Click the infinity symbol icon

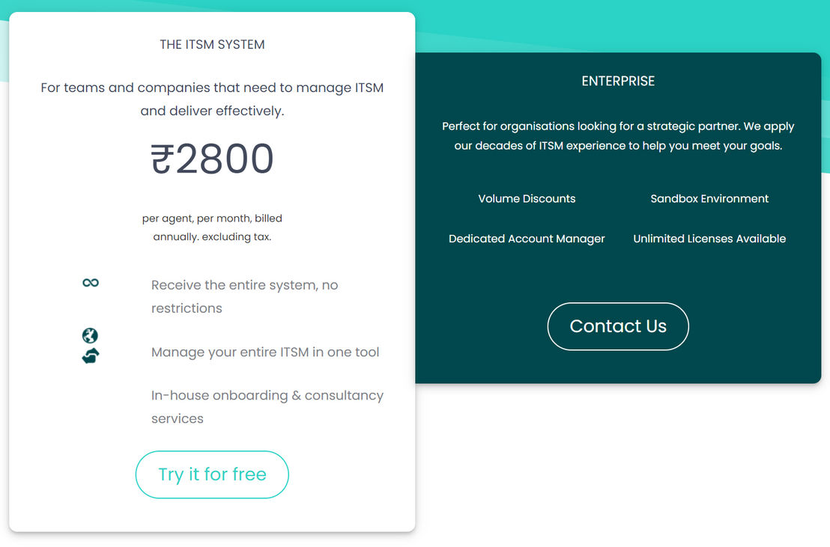point(91,283)
